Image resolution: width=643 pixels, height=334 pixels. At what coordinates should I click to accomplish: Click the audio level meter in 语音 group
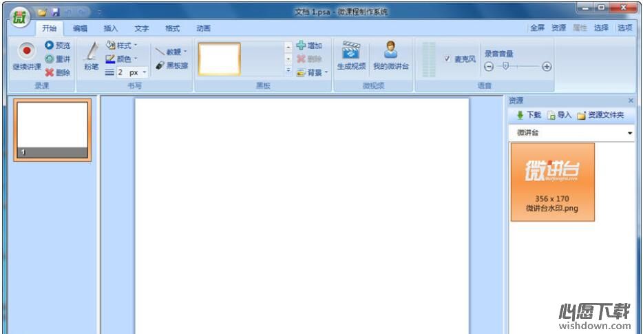tap(428, 59)
